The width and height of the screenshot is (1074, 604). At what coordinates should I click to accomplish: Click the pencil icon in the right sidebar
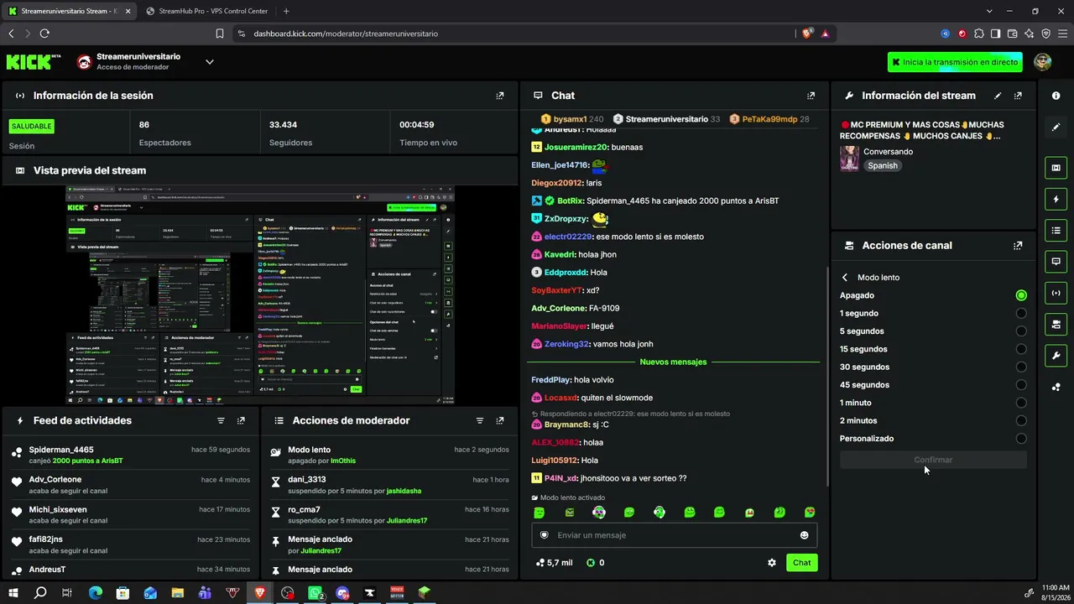(x=1056, y=127)
